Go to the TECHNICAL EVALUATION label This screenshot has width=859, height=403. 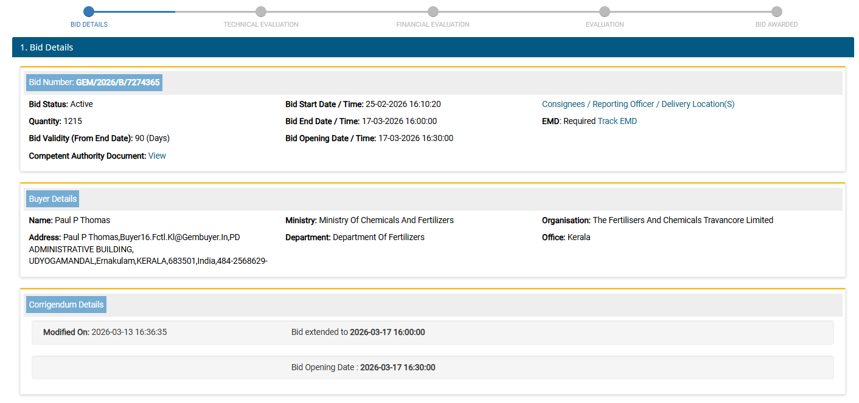[x=261, y=25]
